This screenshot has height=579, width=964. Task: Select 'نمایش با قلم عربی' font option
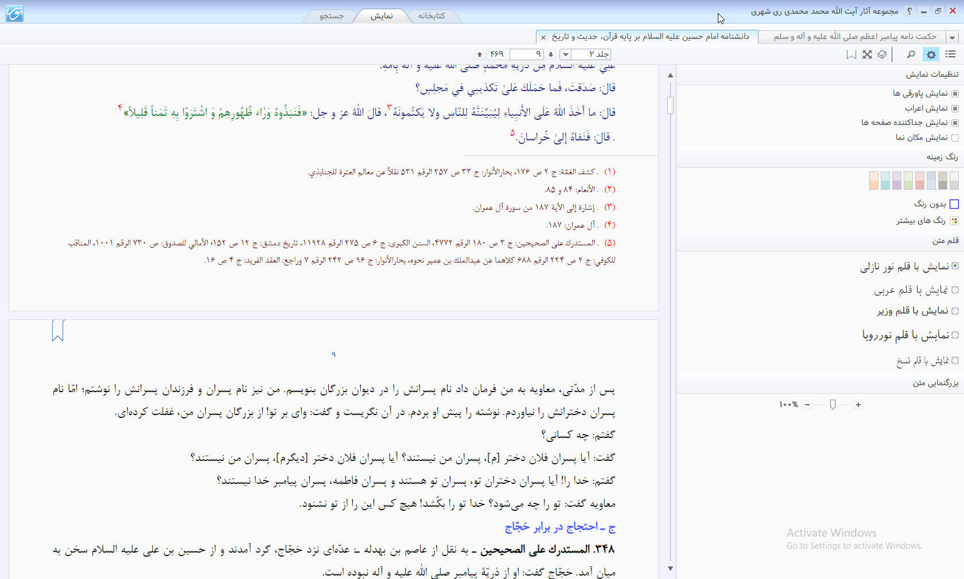point(955,290)
